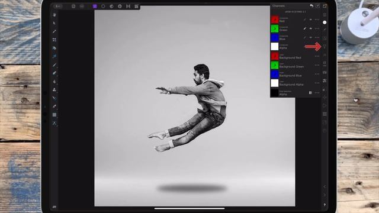Viewport: 379px width, 213px height.
Task: Select the View hand tool
Action: tap(54, 15)
